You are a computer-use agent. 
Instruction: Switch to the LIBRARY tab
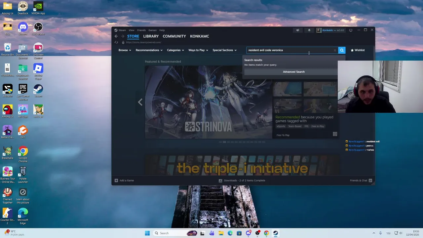(151, 36)
